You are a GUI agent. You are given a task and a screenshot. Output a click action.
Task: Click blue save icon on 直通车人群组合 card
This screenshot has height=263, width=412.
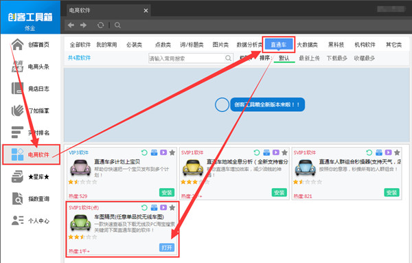pos(379,152)
